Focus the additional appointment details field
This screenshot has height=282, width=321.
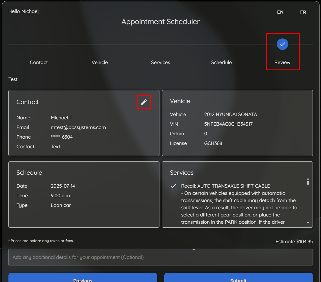(x=160, y=257)
